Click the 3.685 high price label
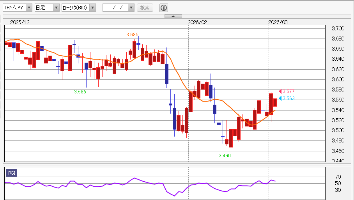Screen dimensions: 354x200 (132, 35)
